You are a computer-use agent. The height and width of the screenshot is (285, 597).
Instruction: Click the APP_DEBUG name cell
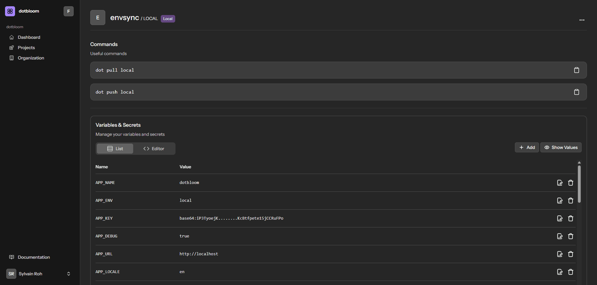(x=107, y=236)
